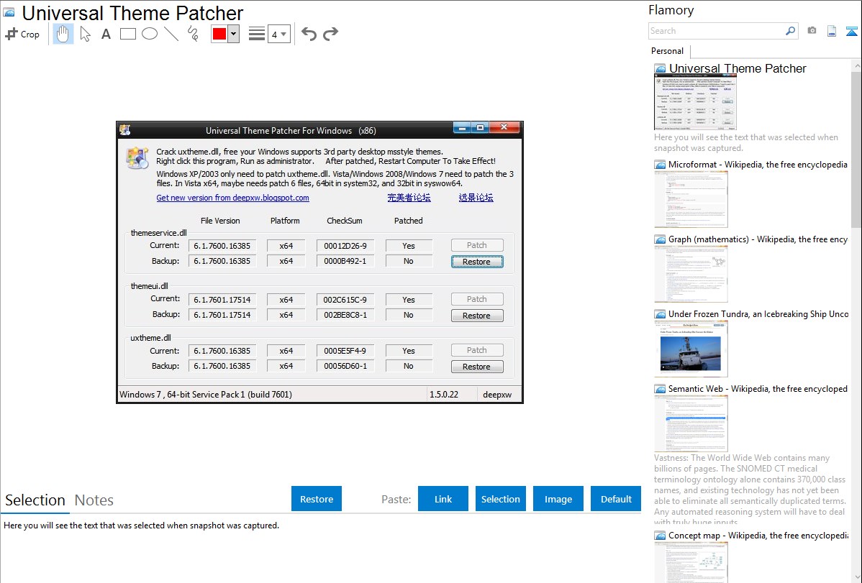This screenshot has height=583, width=862.
Task: Pick the rectangle shape tool
Action: point(128,34)
